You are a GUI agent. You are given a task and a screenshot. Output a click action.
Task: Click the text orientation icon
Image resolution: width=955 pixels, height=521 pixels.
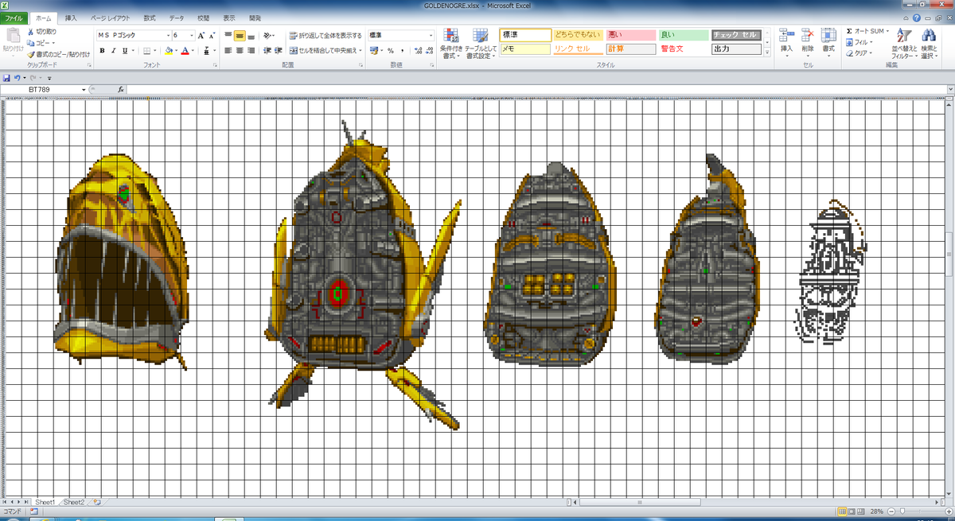coord(268,36)
